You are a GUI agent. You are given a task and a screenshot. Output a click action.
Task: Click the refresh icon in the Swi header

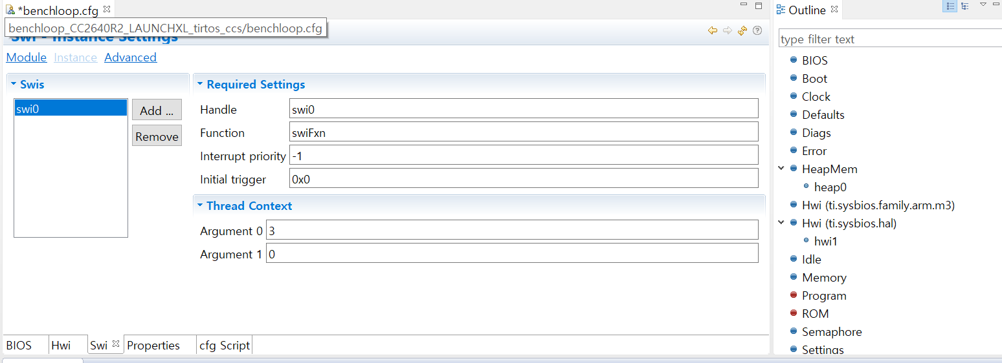pyautogui.click(x=742, y=30)
